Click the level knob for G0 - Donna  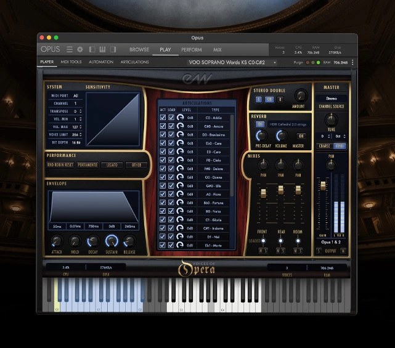tap(180, 177)
